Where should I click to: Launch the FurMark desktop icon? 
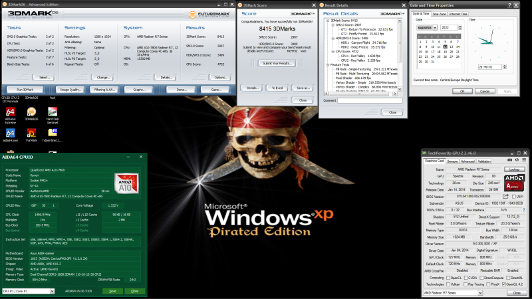(x=31, y=135)
